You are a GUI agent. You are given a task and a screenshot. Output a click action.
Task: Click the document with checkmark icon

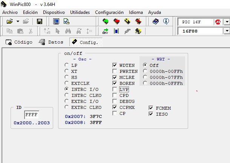pyautogui.click(x=66, y=21)
